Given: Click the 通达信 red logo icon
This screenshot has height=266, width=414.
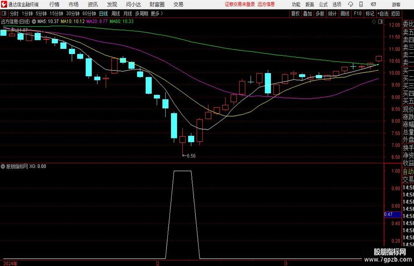Looking at the screenshot, I should pos(4,4).
